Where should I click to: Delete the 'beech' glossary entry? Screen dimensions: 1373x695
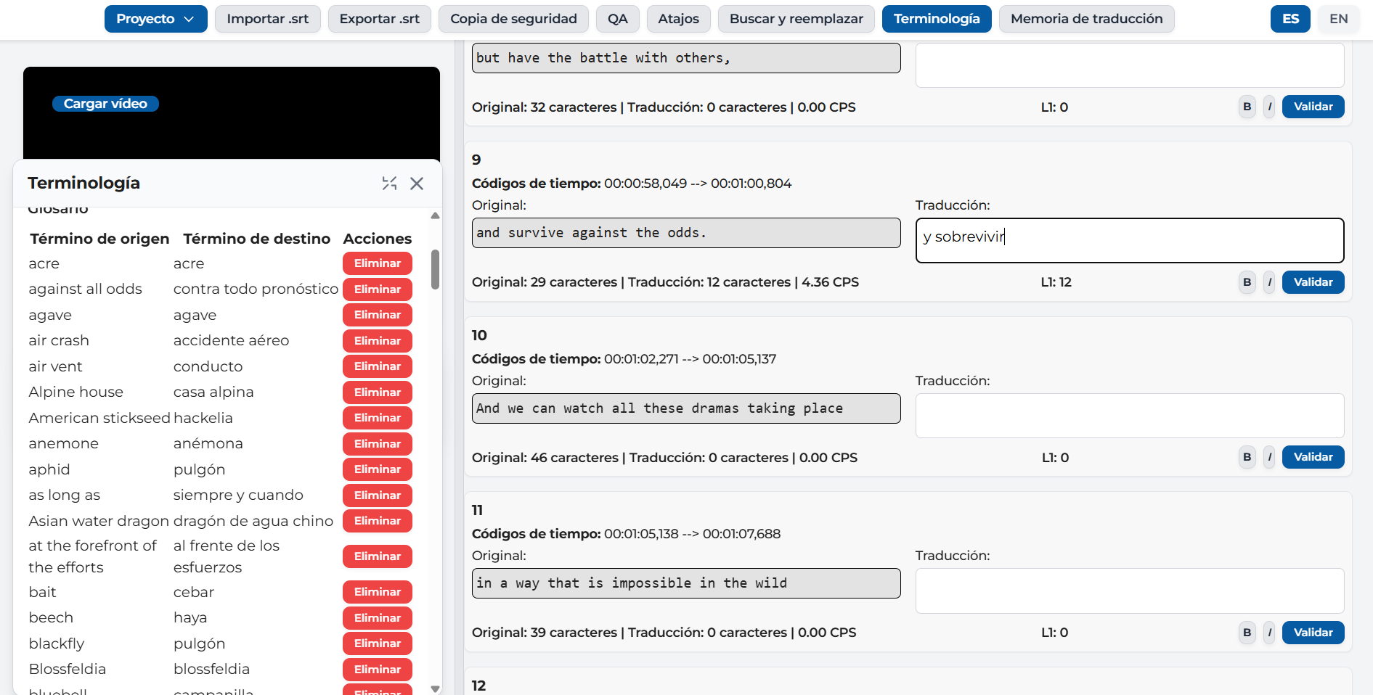click(x=378, y=618)
